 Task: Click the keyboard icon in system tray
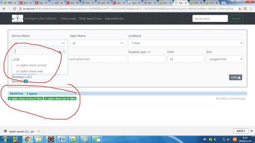(205, 139)
